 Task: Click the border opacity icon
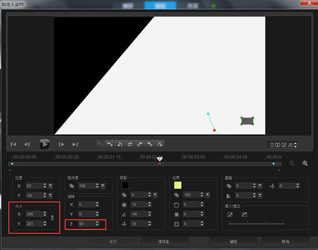[x=176, y=195]
